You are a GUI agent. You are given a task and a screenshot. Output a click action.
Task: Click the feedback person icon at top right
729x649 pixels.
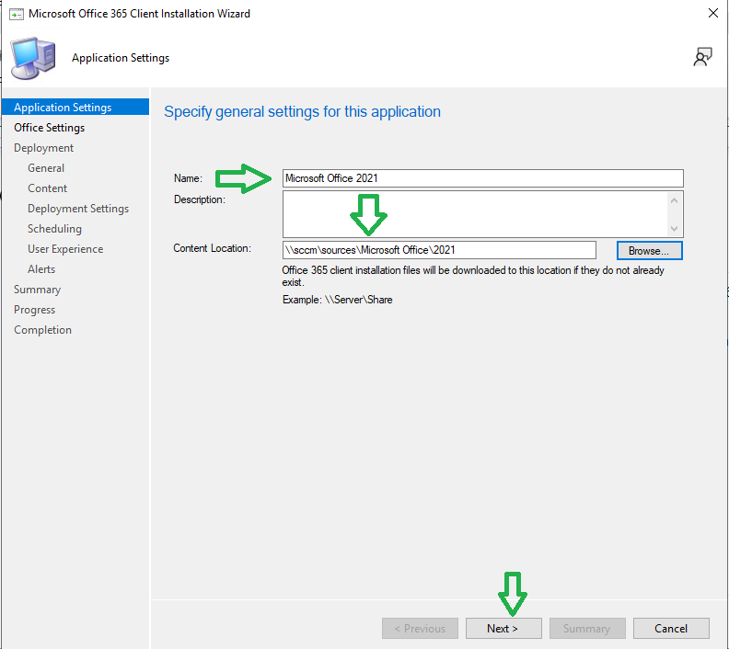pos(702,57)
